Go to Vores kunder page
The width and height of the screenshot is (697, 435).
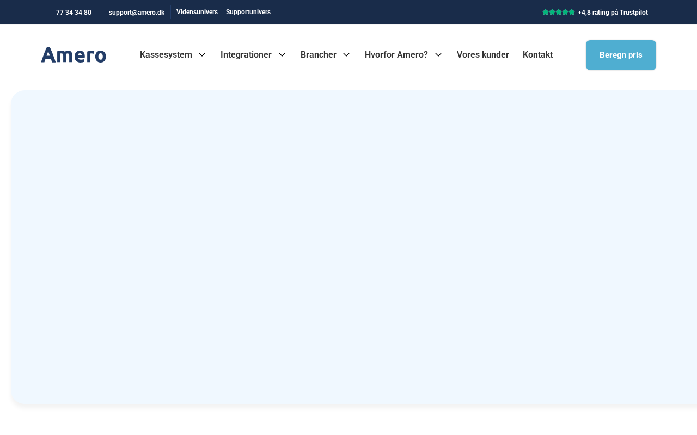[x=483, y=54]
